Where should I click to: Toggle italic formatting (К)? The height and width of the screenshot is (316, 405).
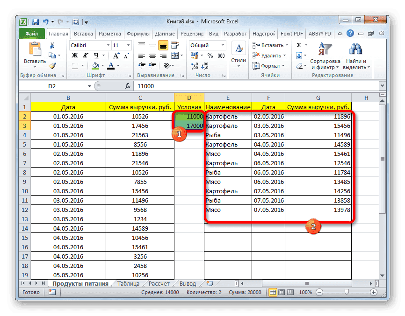pyautogui.click(x=86, y=55)
